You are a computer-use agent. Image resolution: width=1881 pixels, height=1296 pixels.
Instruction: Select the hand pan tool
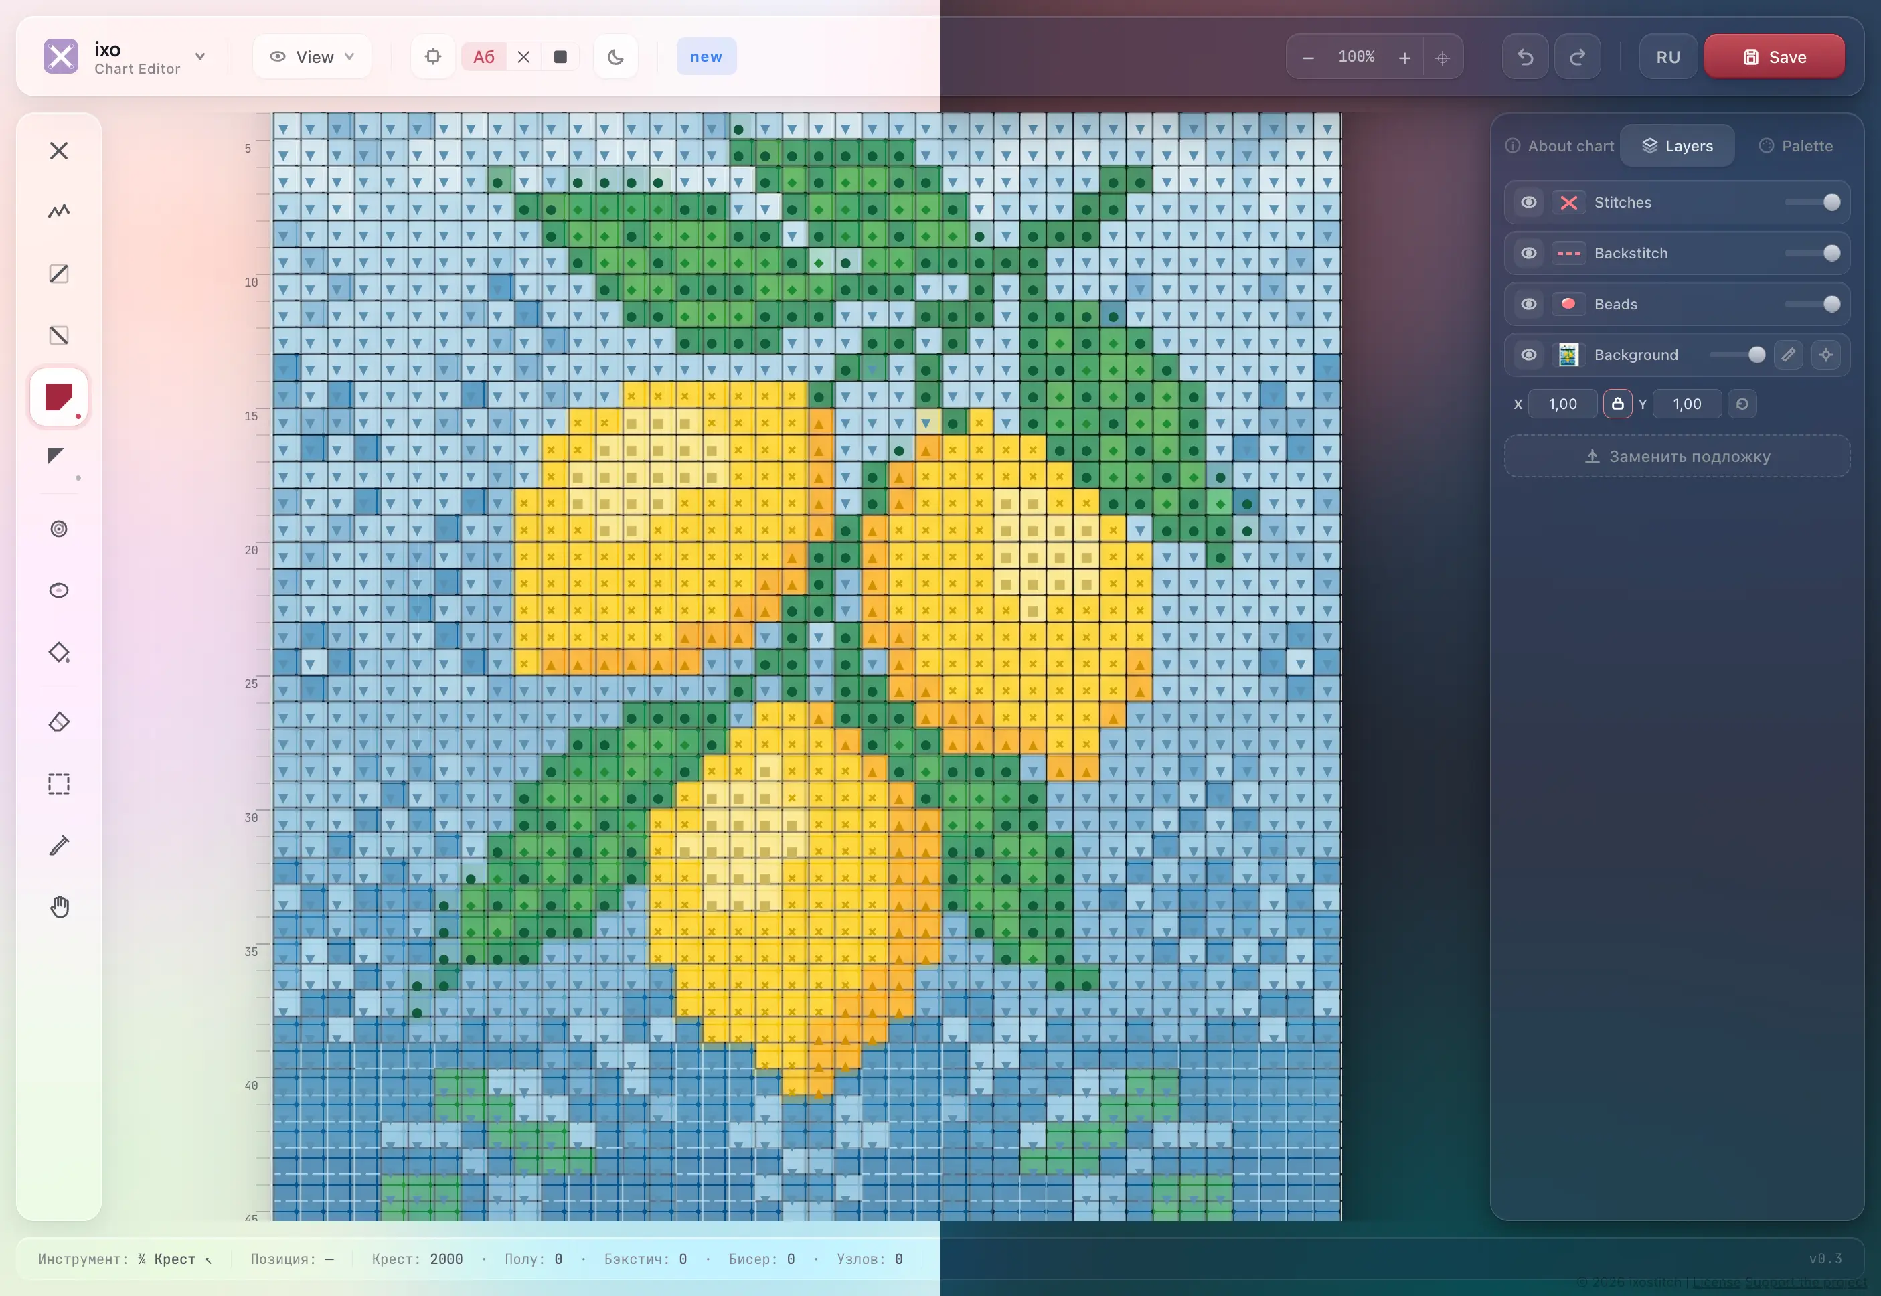point(58,907)
